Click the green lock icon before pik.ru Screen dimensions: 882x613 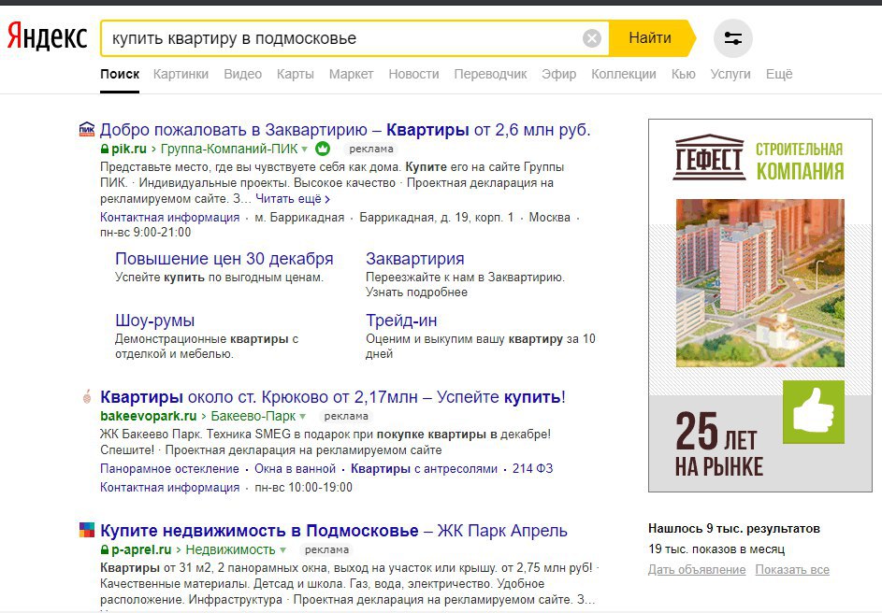(x=105, y=149)
